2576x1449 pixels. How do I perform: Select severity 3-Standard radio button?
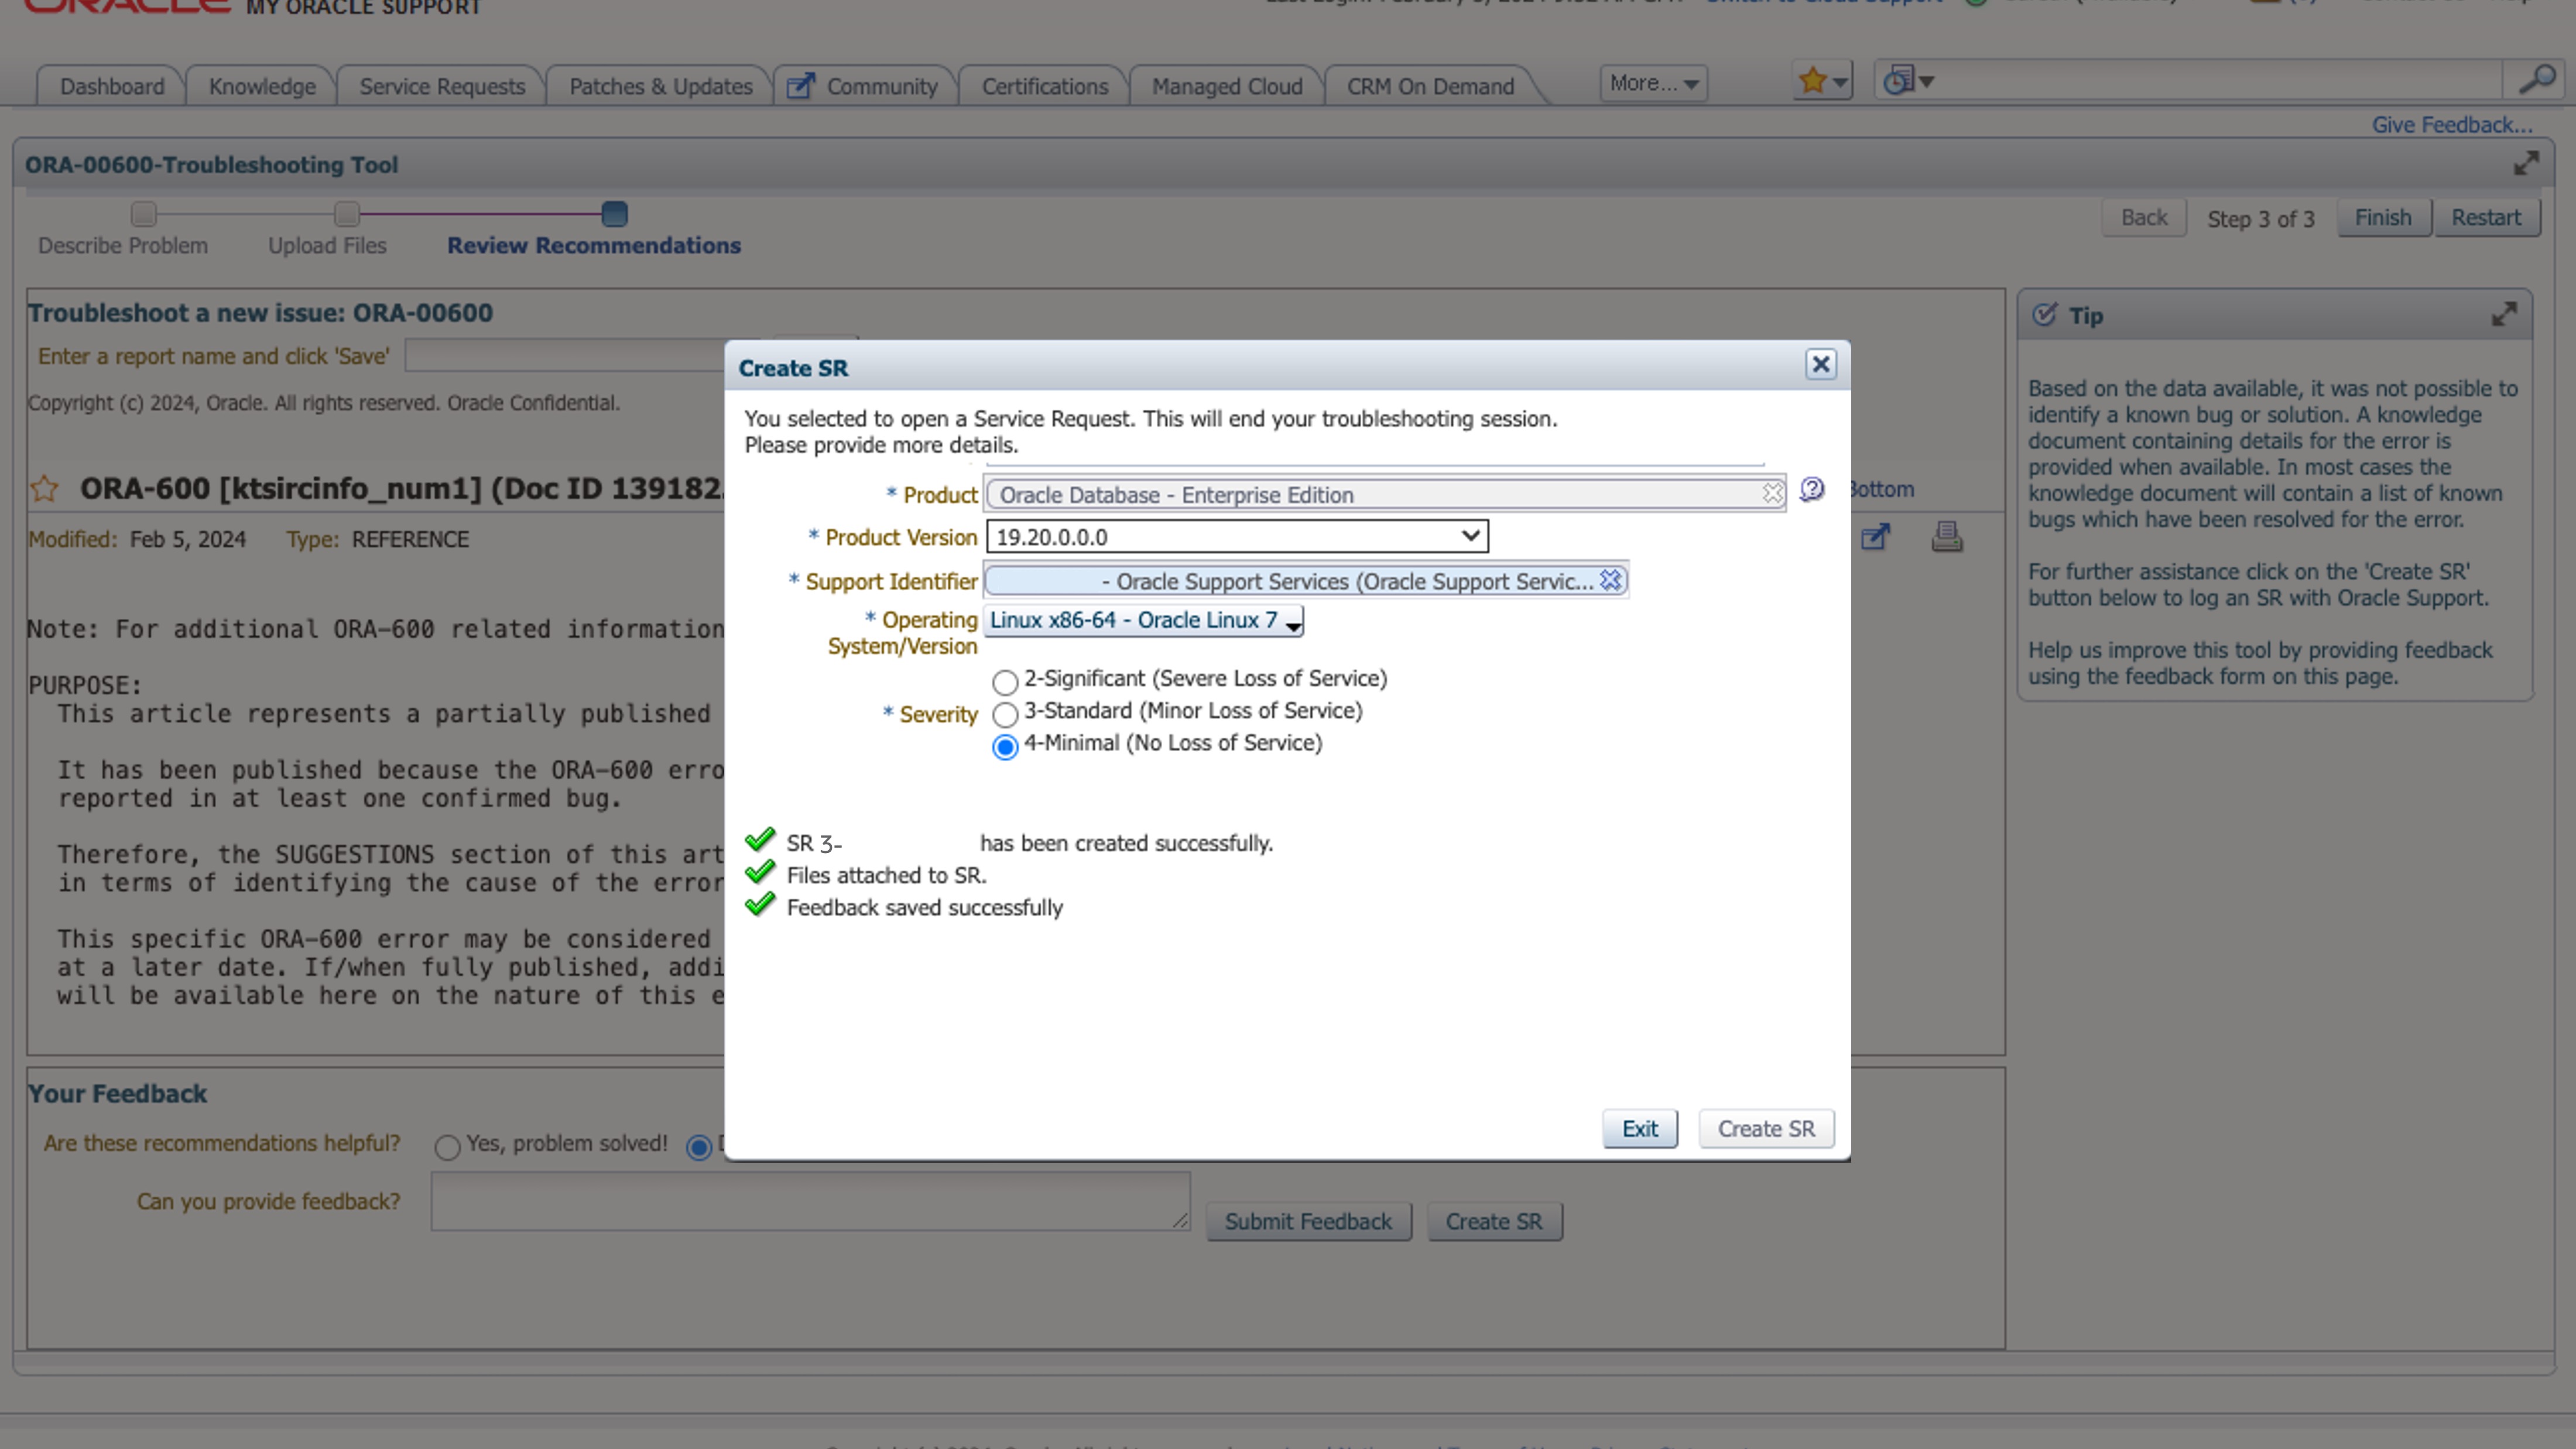point(1005,715)
